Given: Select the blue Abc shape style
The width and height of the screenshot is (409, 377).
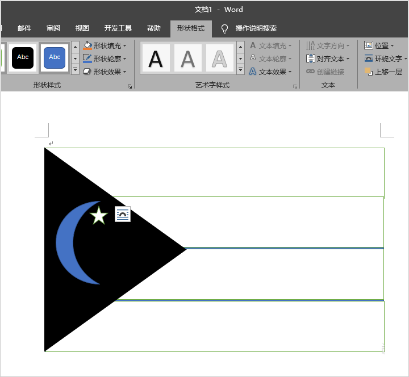Looking at the screenshot, I should click(55, 57).
